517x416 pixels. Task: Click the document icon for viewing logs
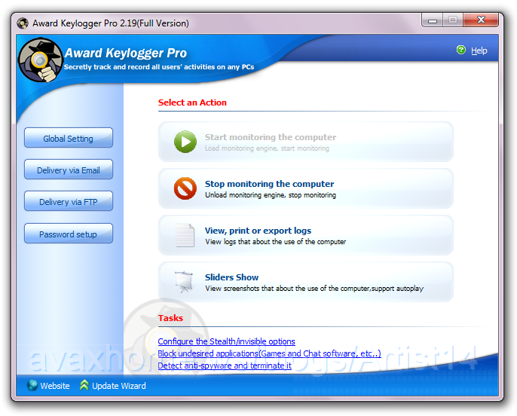185,235
